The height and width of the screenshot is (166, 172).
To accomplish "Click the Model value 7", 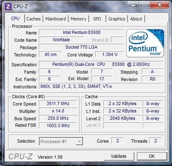I will [x=102, y=72].
